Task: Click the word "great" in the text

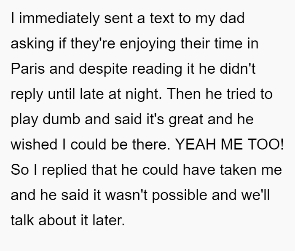Action: click(x=186, y=120)
